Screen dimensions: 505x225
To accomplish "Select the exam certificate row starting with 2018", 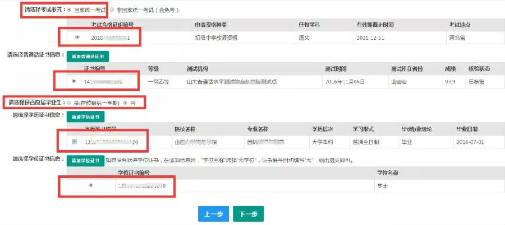I will click(x=77, y=37).
